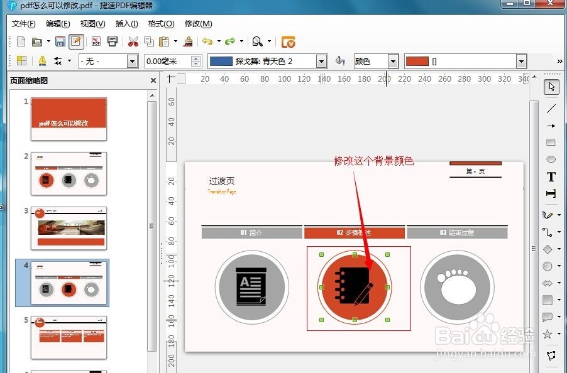Select the arrow selection tool
The height and width of the screenshot is (373, 567).
point(551,88)
